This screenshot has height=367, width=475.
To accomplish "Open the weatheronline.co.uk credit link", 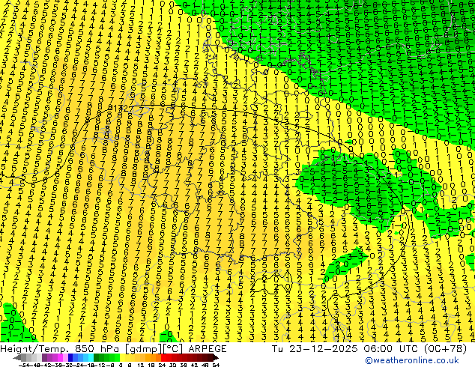I will coord(411,360).
